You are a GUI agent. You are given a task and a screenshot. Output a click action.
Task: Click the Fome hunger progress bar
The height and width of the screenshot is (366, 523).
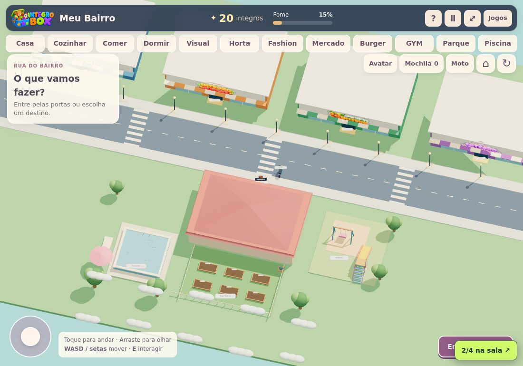click(302, 23)
